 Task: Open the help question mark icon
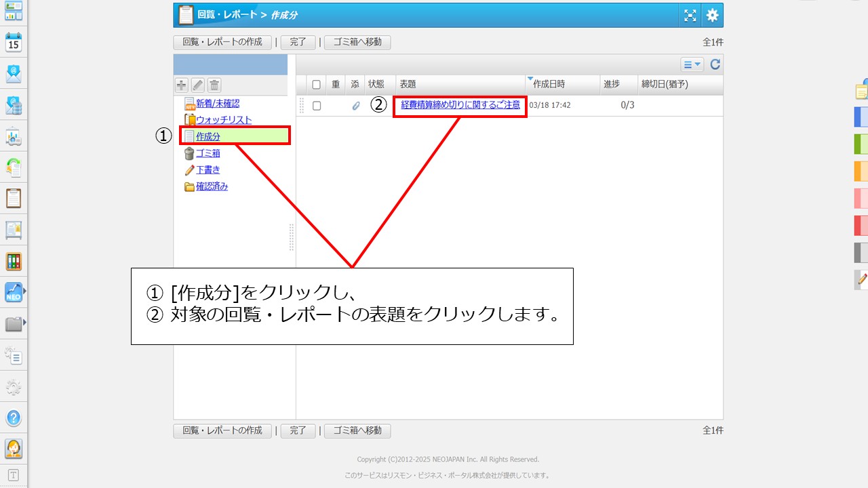[x=14, y=418]
